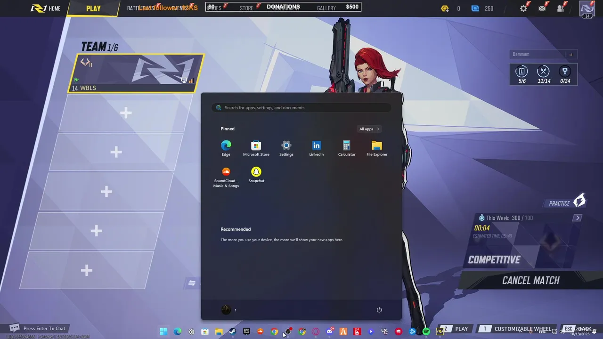Open File Explorer from the pinned apps
The height and width of the screenshot is (339, 603).
pos(377,148)
